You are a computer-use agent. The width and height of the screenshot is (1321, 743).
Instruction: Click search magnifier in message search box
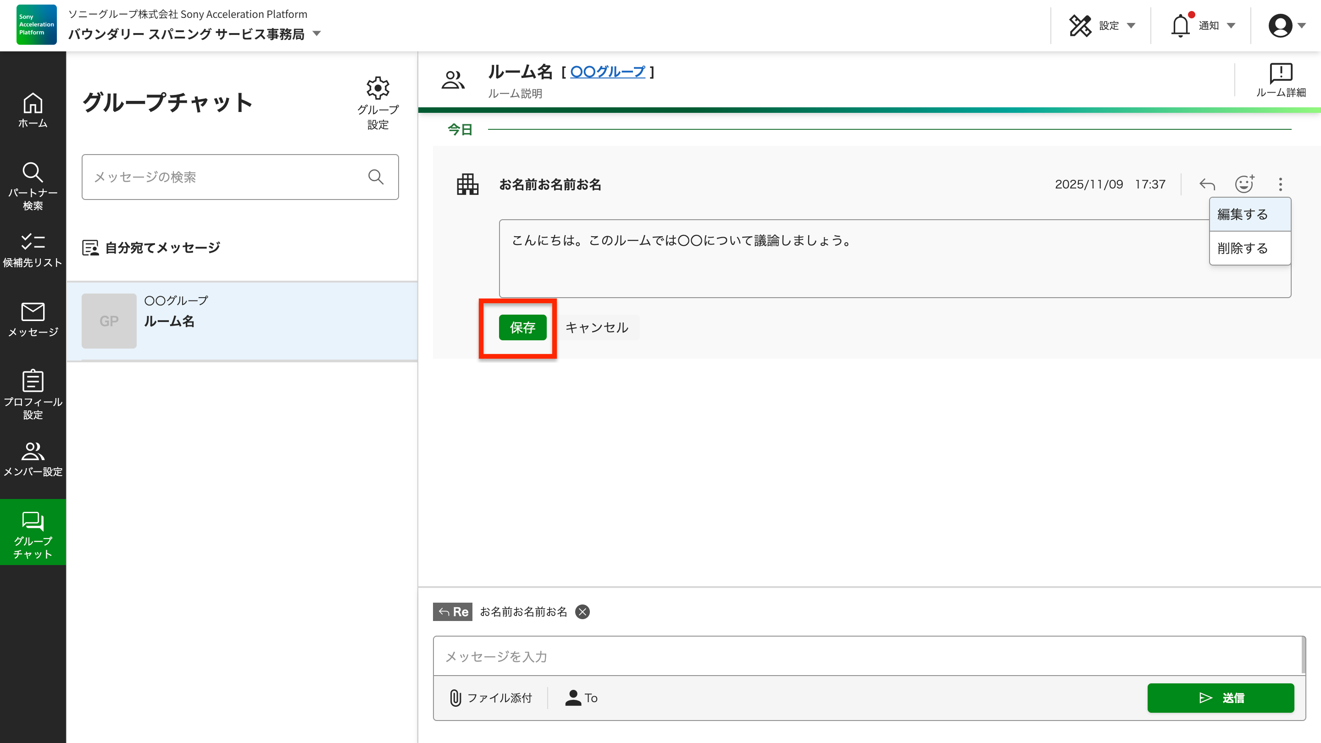click(376, 177)
